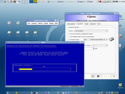Open the Papelera trash icon
The height and width of the screenshot is (94, 125).
pos(120,85)
